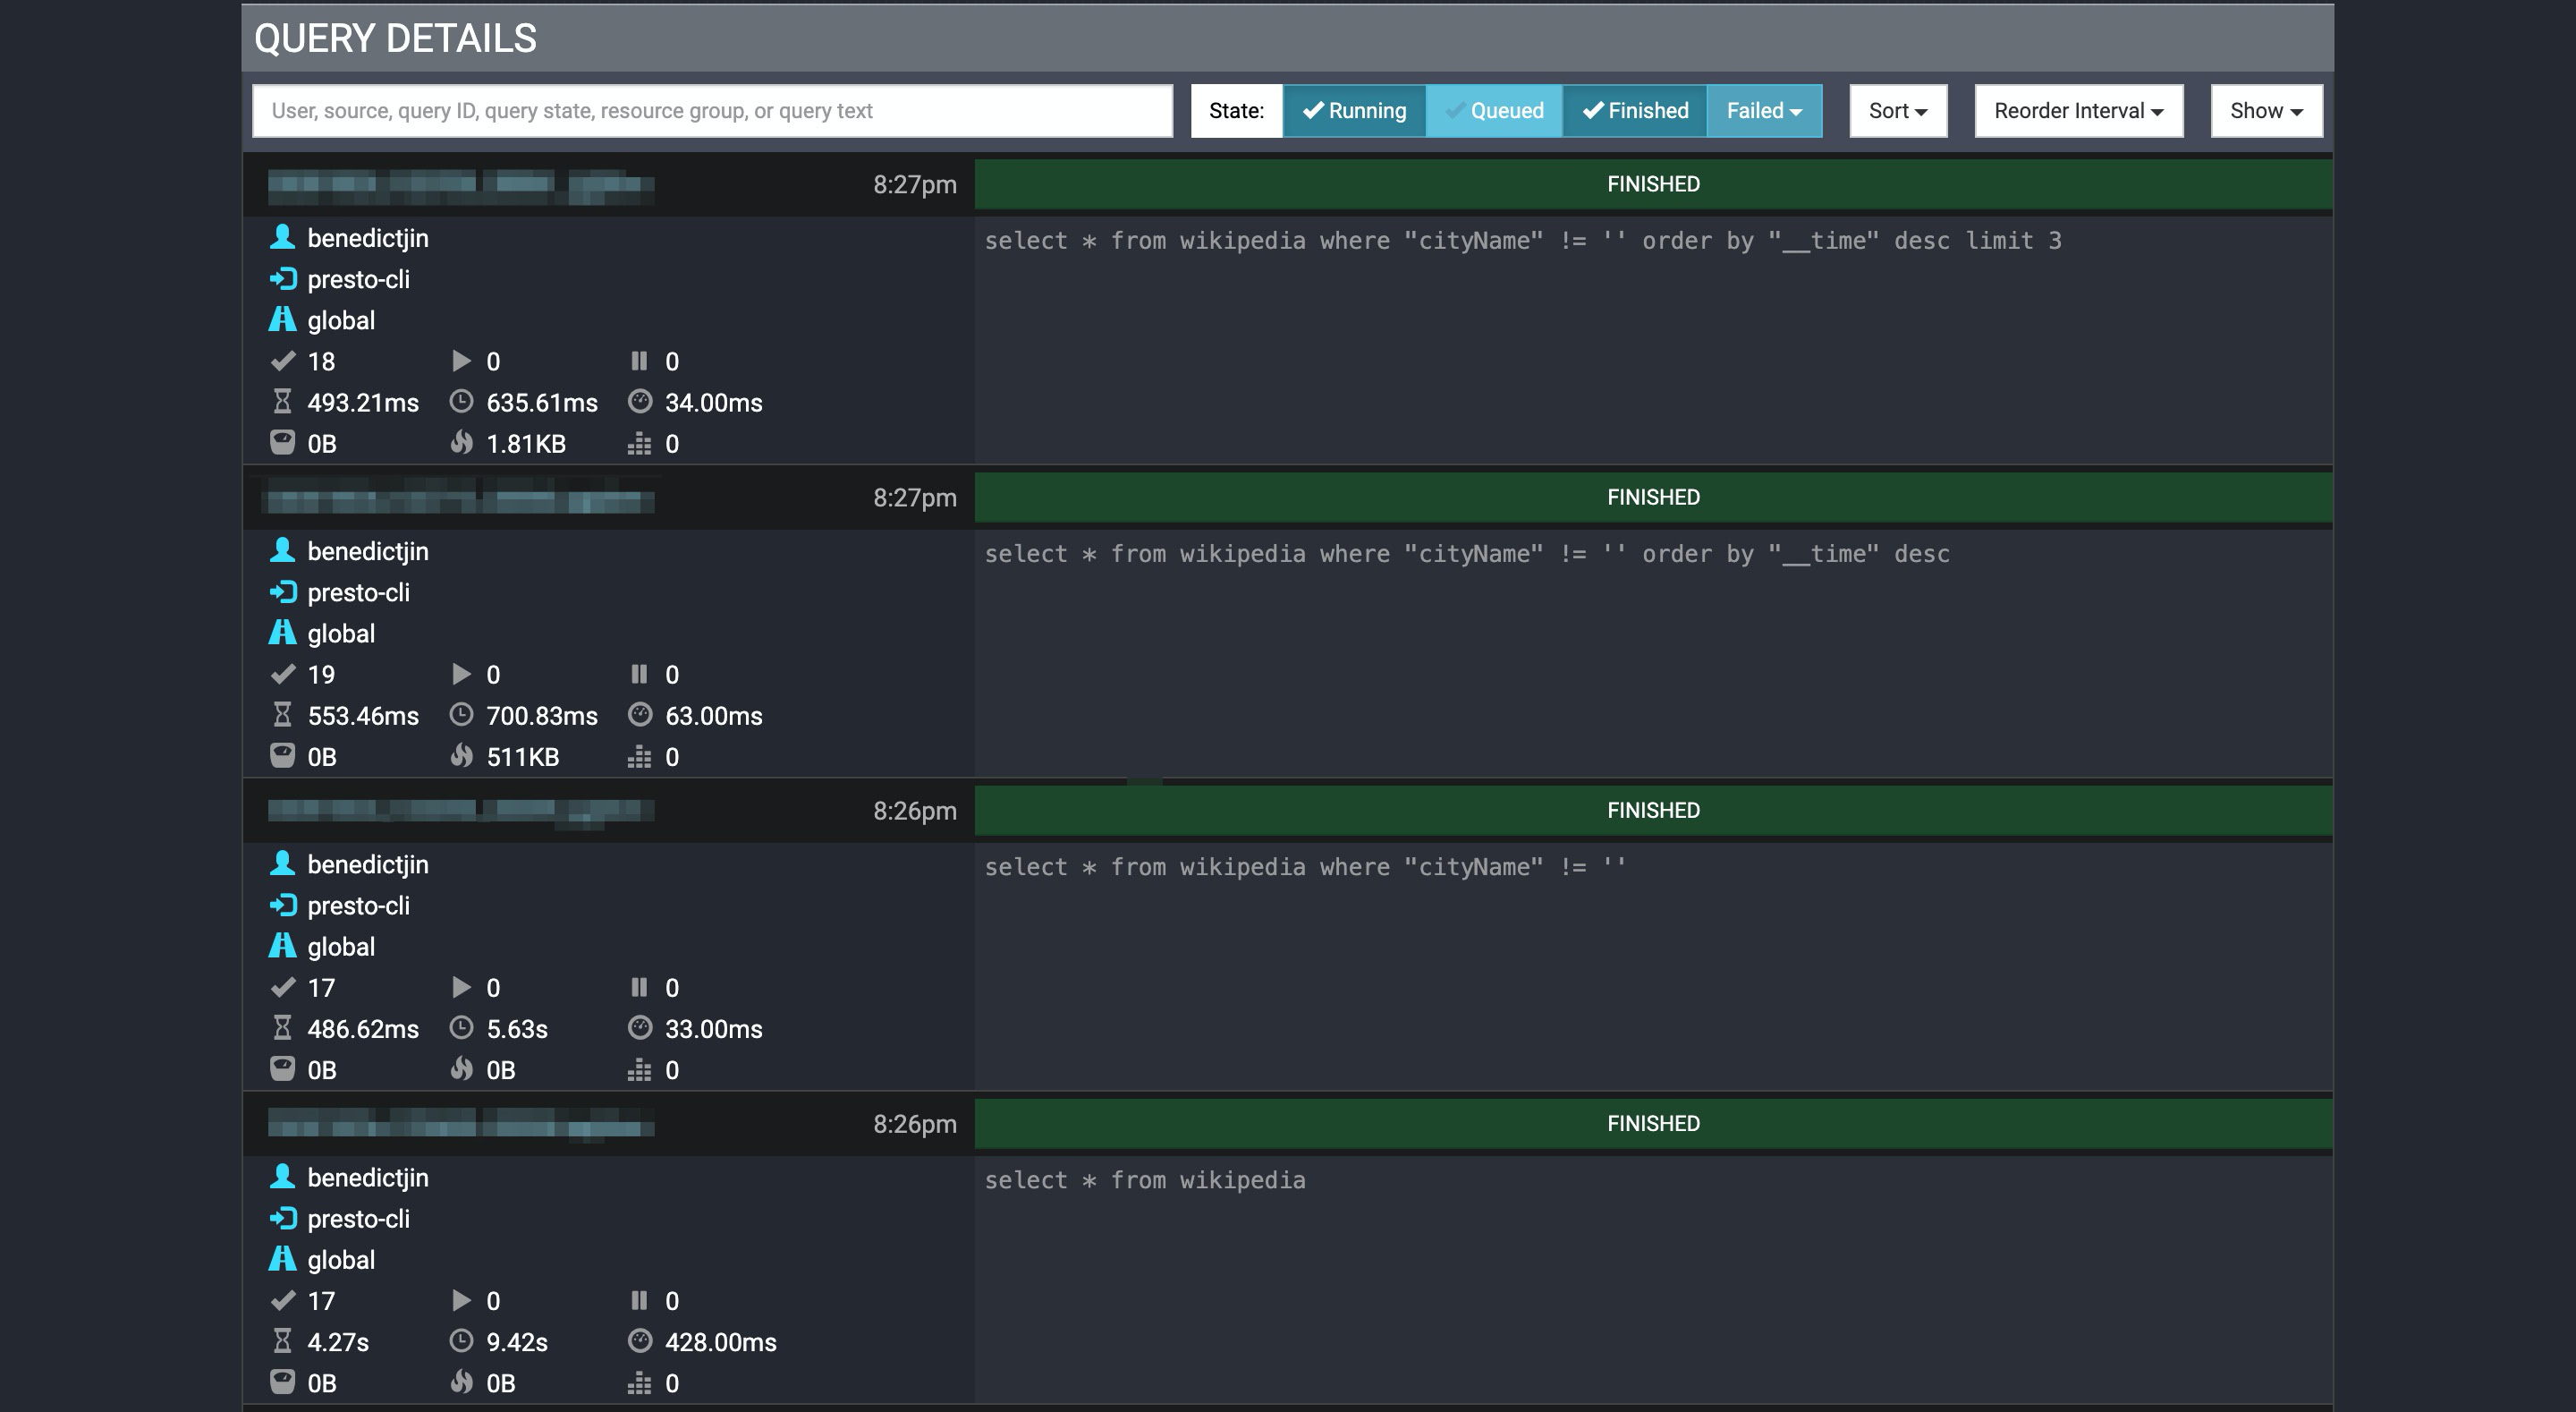
Task: Open the Sort dropdown
Action: 1896,110
